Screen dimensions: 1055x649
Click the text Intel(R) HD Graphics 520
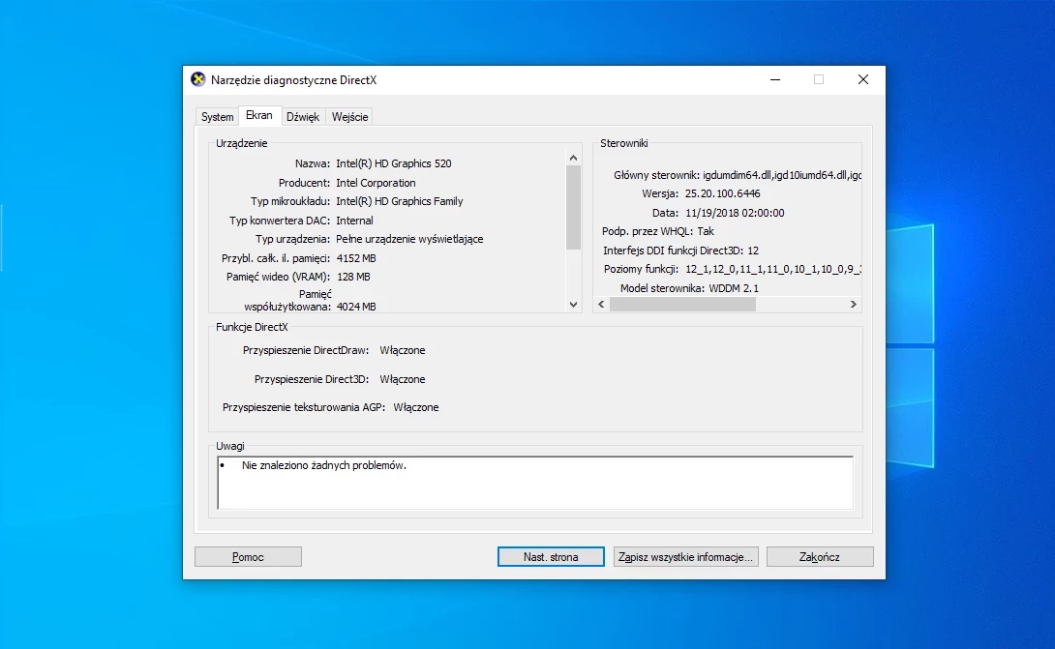tap(394, 163)
